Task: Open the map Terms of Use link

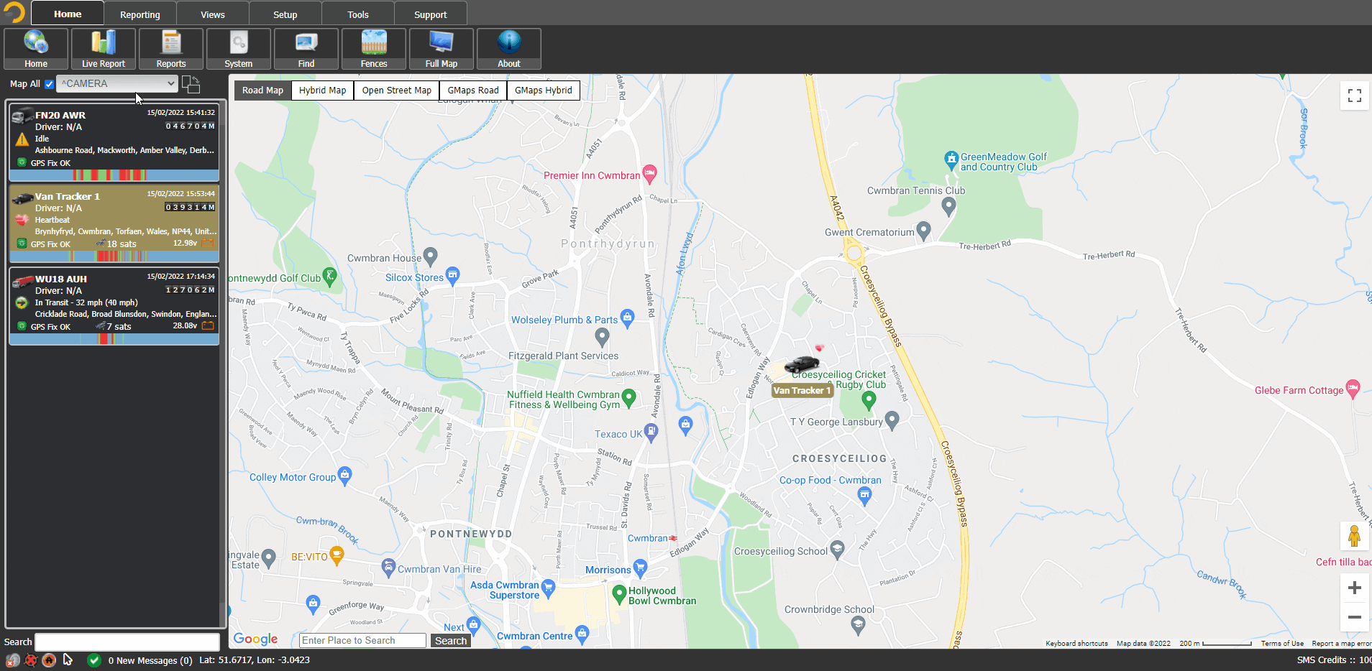Action: point(1282,644)
